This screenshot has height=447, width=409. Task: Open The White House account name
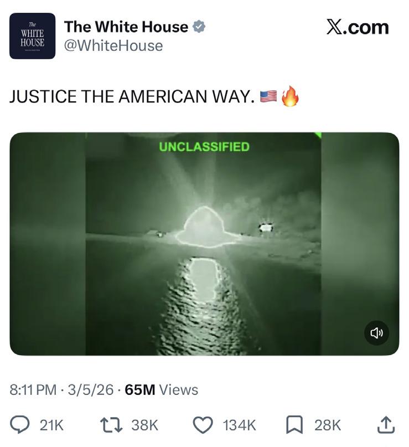click(x=126, y=27)
